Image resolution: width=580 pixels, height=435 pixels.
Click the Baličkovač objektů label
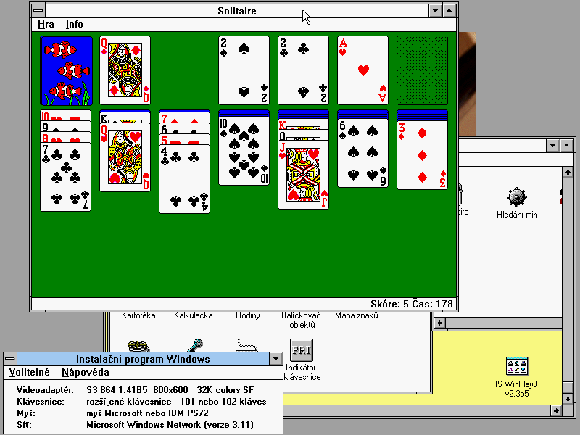coord(302,320)
